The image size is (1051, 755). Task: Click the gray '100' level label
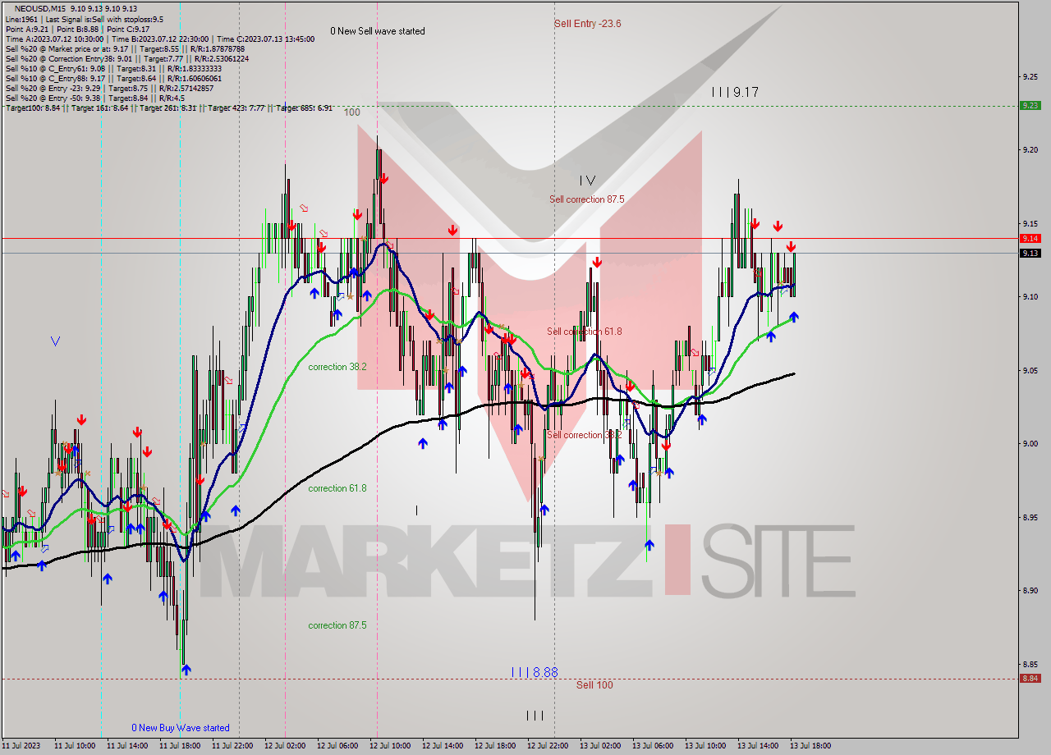coord(352,112)
